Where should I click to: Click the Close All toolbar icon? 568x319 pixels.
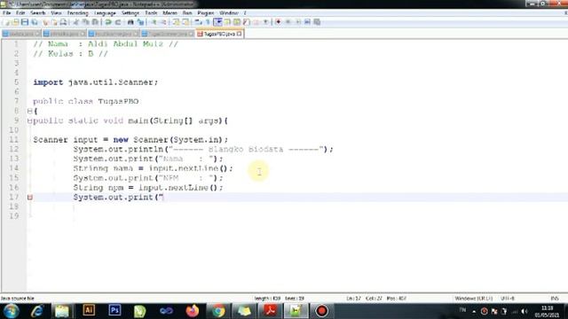pos(54,22)
